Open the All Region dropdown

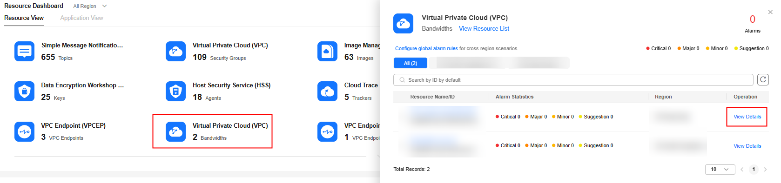(90, 6)
